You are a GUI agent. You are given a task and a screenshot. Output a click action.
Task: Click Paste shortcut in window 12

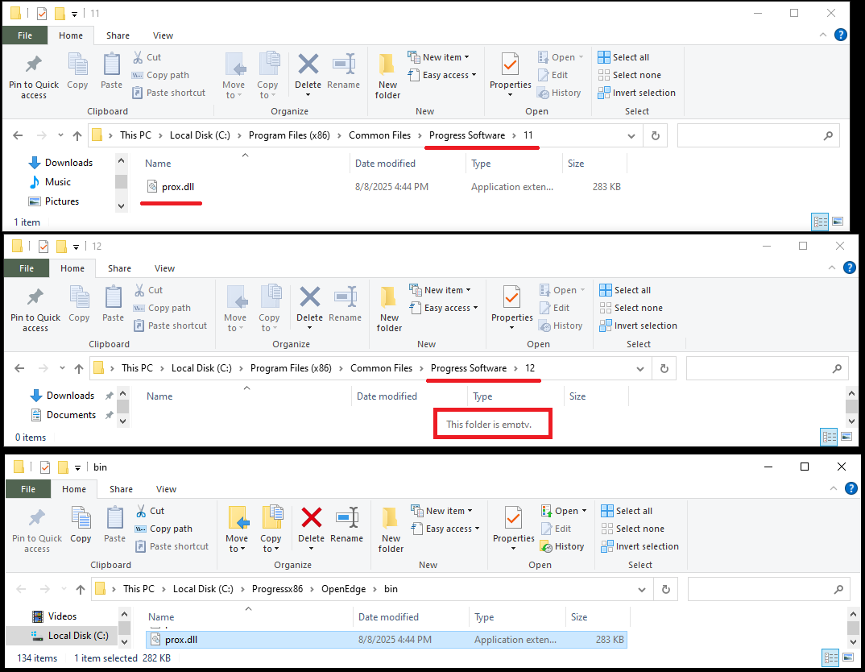click(x=171, y=326)
